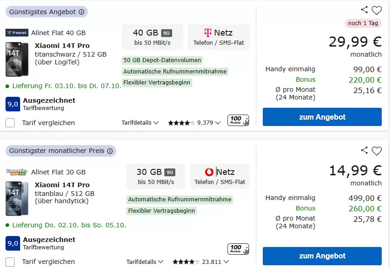Favorite the 14,99 € offer with heart icon
Viewport: 390px width, 268px height.
pos(377,151)
